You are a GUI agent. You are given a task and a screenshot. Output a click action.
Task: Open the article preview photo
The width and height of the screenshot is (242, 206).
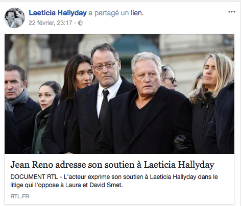point(119,94)
